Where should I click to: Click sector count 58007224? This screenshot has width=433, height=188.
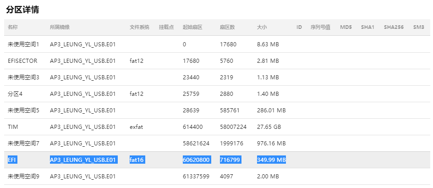coord(233,127)
